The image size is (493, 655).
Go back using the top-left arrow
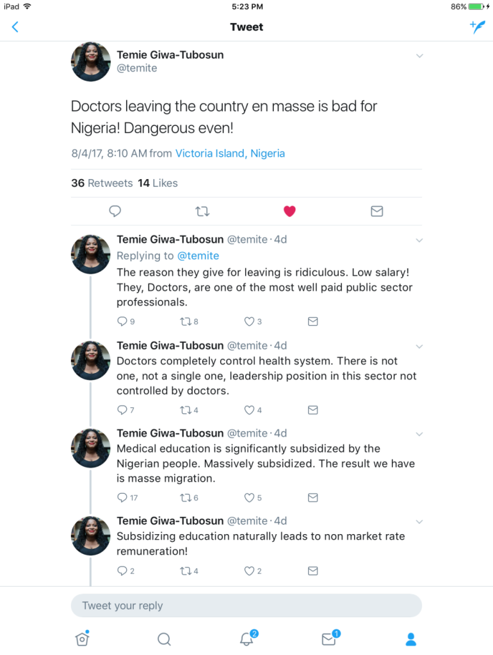pyautogui.click(x=15, y=27)
